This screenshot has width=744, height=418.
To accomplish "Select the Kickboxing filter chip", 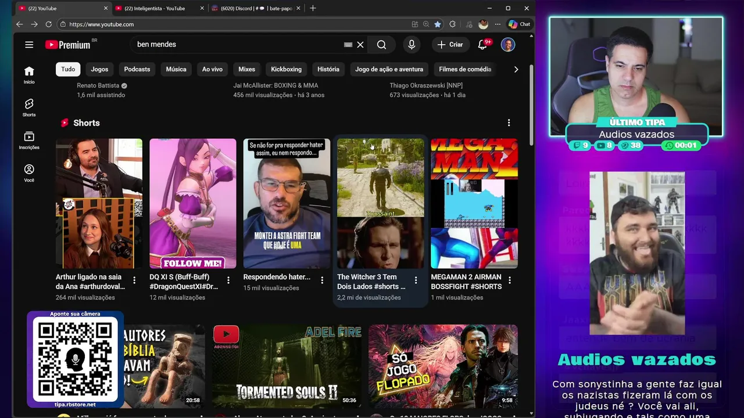I will pos(286,69).
